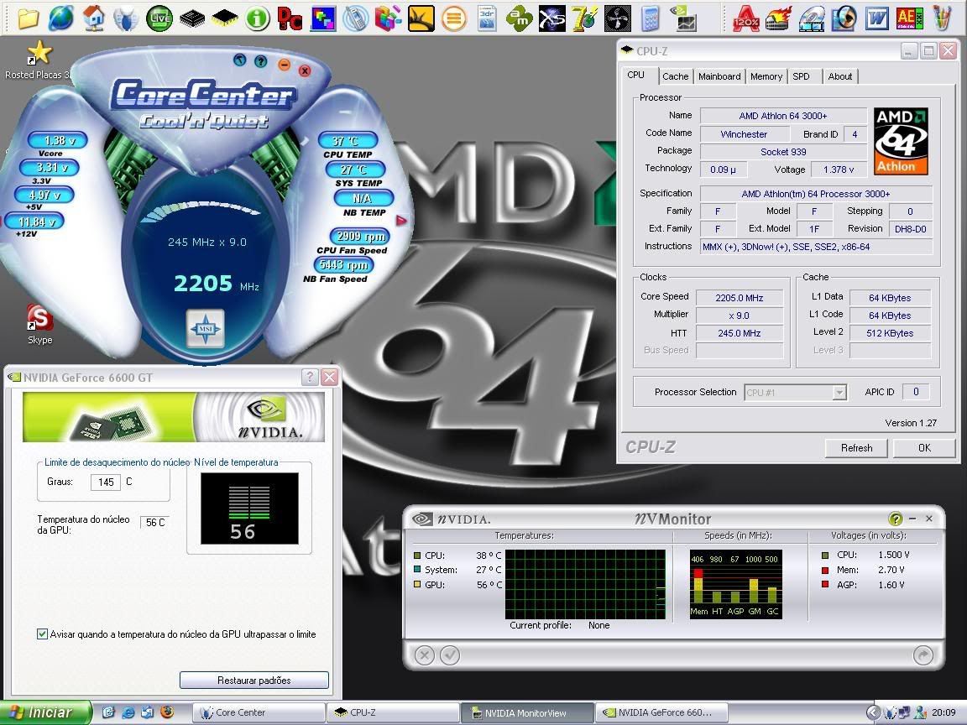967x725 pixels.
Task: Launch the XS icon in top bar
Action: (x=552, y=18)
